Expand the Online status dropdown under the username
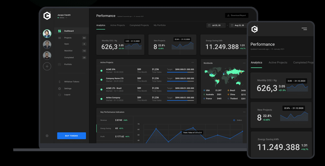Screen dimensions: 325x166 pos(66,18)
